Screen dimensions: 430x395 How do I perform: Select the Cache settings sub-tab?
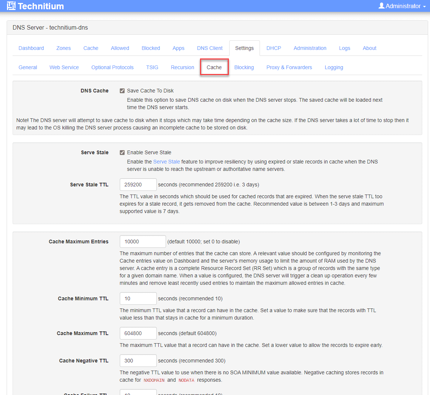point(214,67)
